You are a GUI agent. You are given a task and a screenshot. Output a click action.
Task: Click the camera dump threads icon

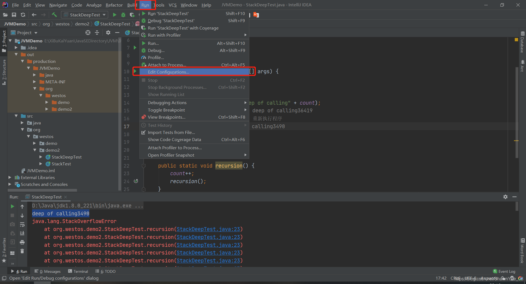pos(12,224)
